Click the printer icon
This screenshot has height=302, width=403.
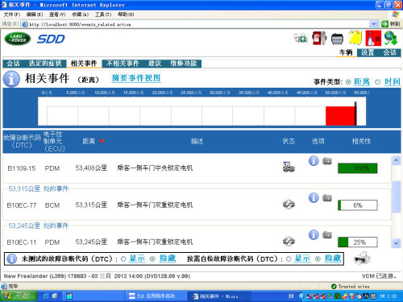coord(362,259)
